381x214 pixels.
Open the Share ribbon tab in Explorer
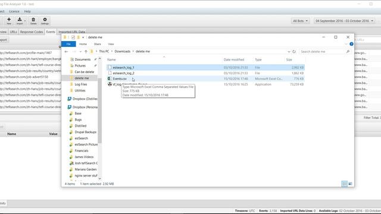98,44
